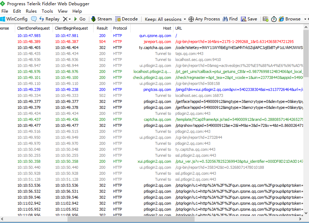Open Find with the binoculars icon
309x223 pixels.
230,19
